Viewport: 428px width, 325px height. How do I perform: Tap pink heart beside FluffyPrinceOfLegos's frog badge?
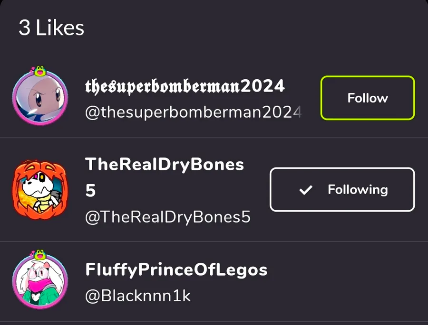[32, 253]
